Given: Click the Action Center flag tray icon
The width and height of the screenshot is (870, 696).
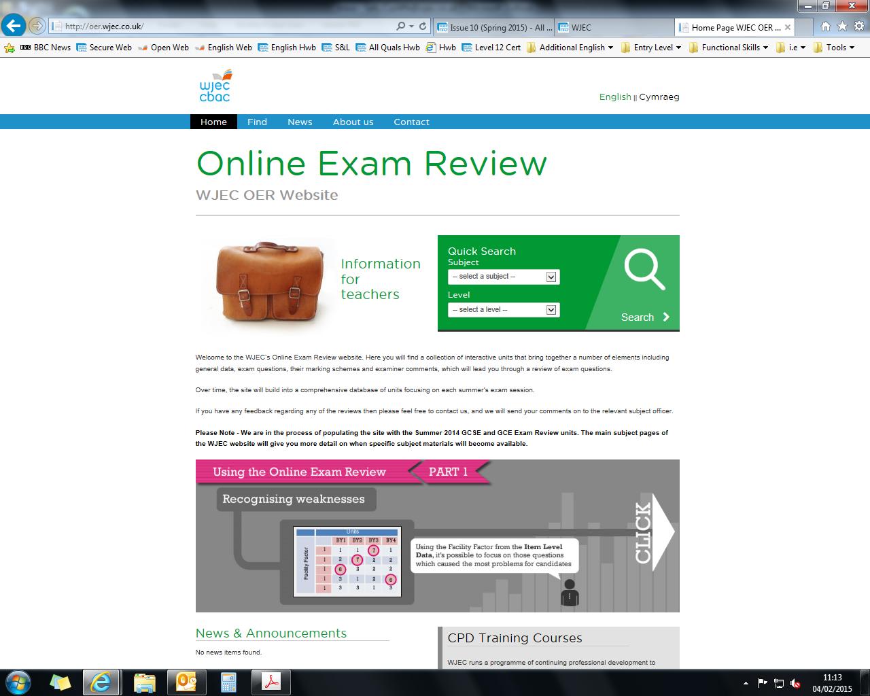Looking at the screenshot, I should (762, 683).
